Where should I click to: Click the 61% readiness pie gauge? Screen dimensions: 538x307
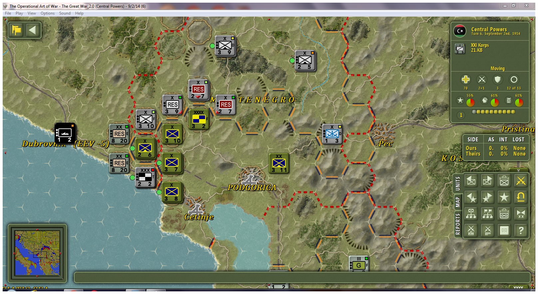tap(495, 102)
